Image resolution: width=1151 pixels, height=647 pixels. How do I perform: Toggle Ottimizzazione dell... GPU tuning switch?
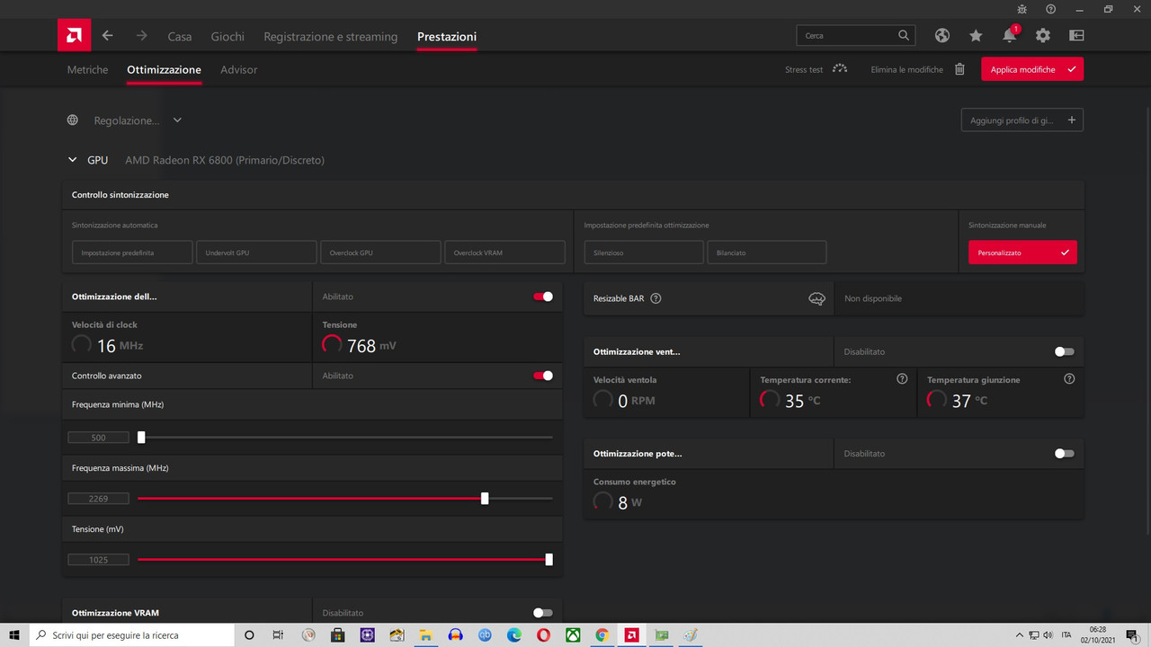coord(543,297)
